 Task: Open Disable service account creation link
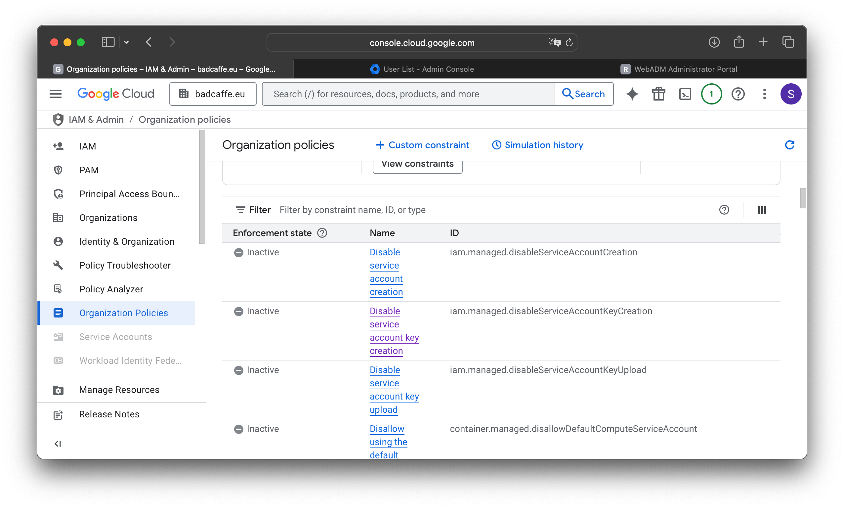pos(386,272)
